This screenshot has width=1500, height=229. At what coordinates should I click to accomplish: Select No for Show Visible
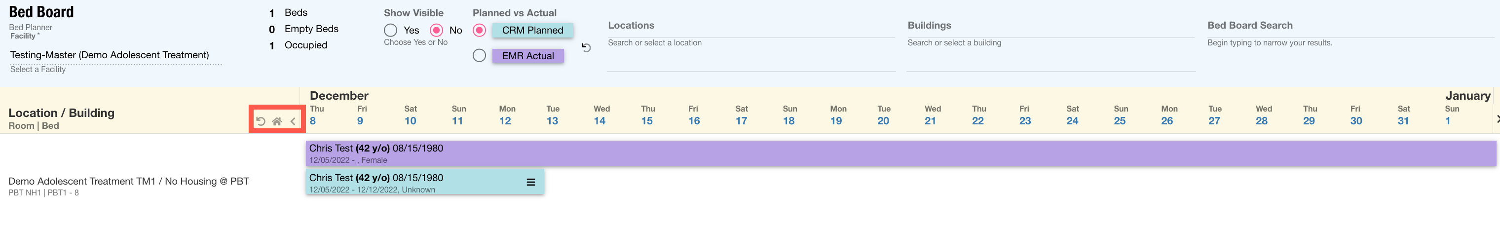pyautogui.click(x=436, y=30)
